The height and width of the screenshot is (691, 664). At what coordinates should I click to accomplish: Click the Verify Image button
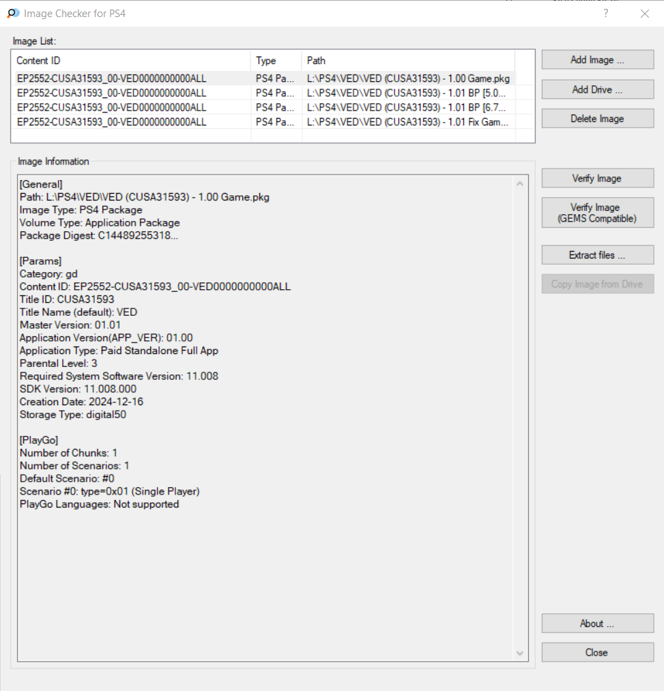coord(597,178)
